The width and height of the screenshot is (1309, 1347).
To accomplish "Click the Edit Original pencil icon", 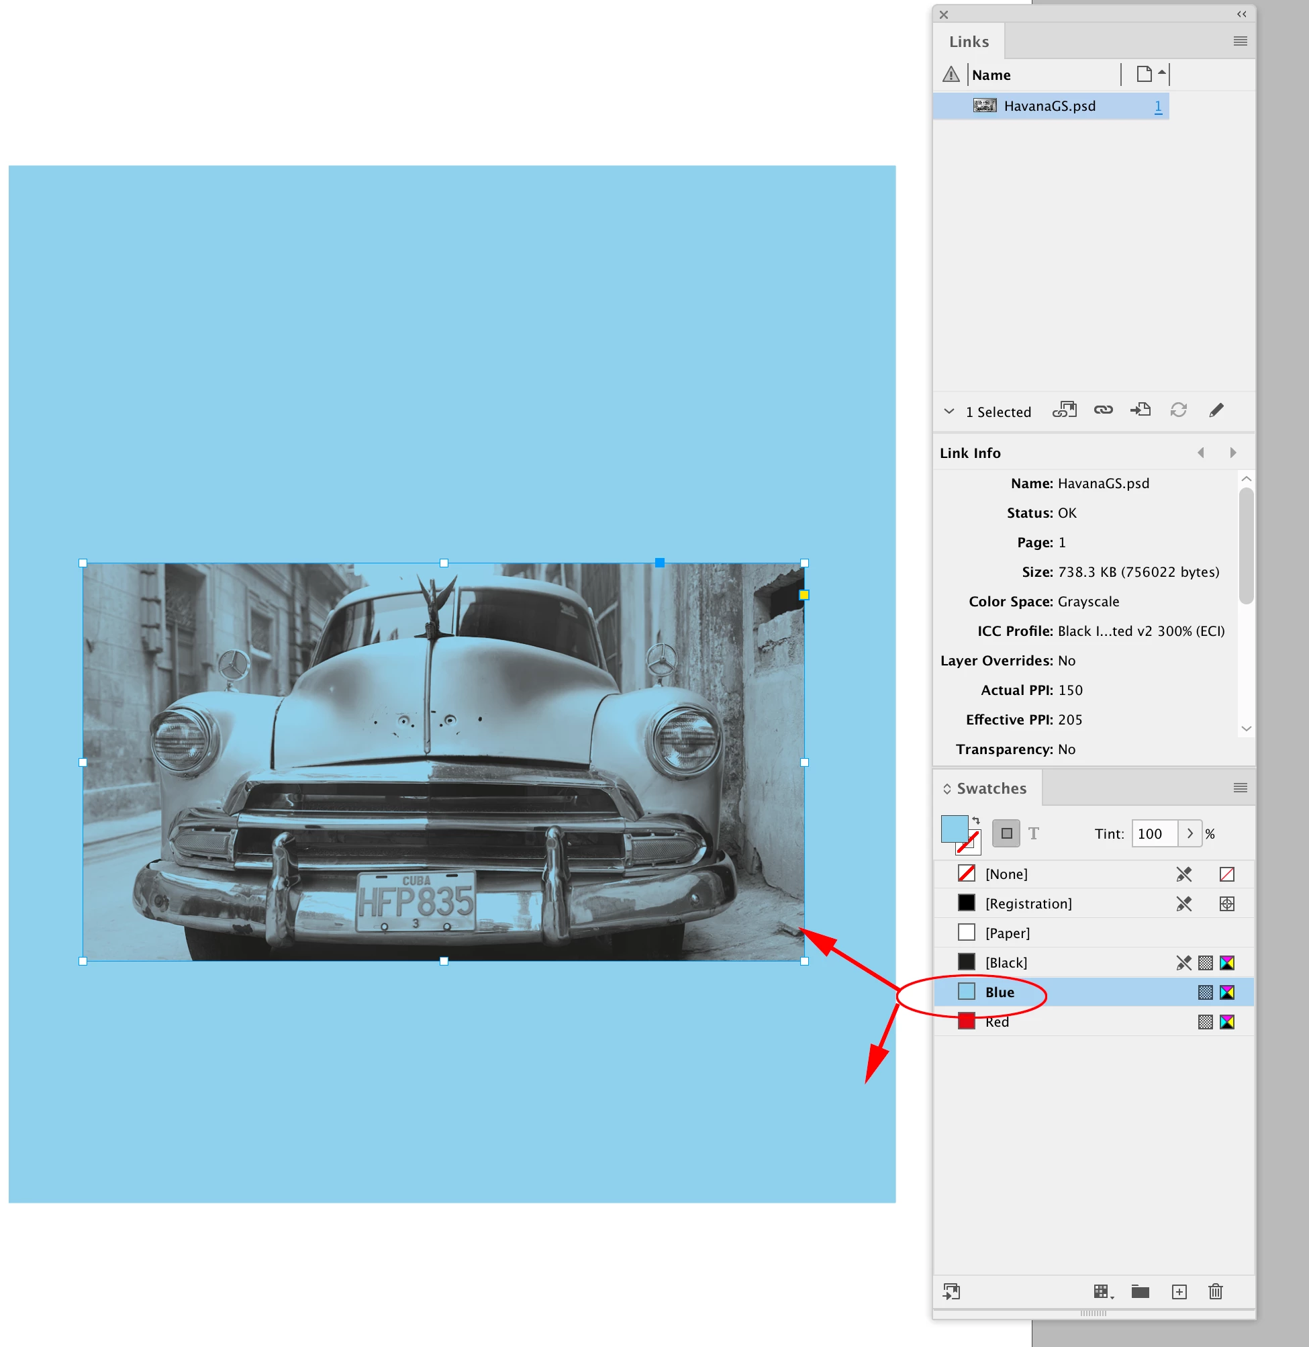I will coord(1216,410).
